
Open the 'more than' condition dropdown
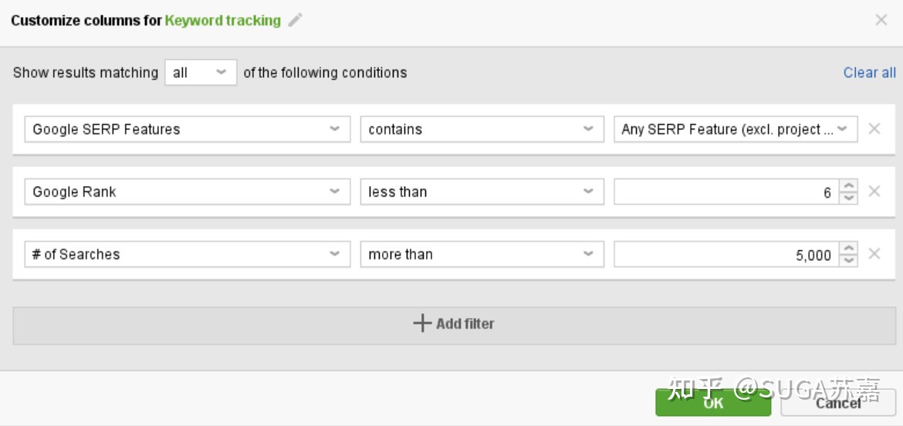tap(482, 254)
